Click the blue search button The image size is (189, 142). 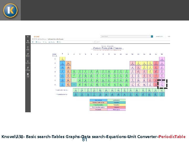point(152,37)
